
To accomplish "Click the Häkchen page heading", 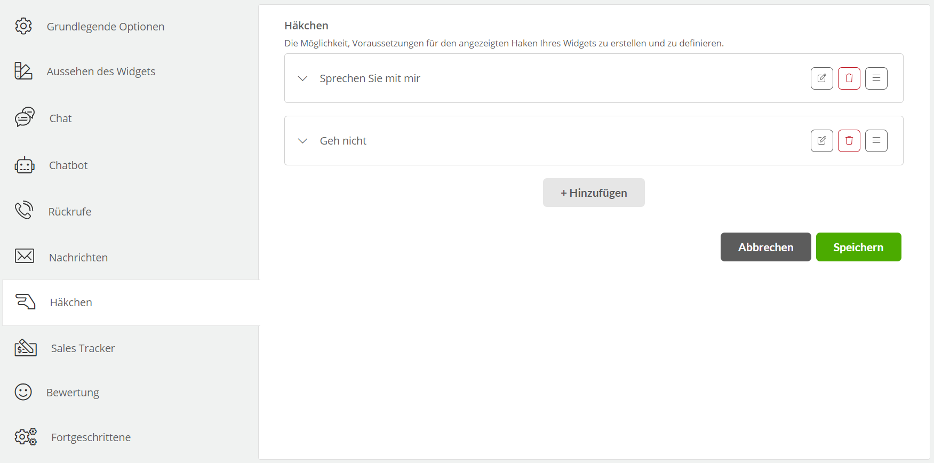I will click(306, 26).
